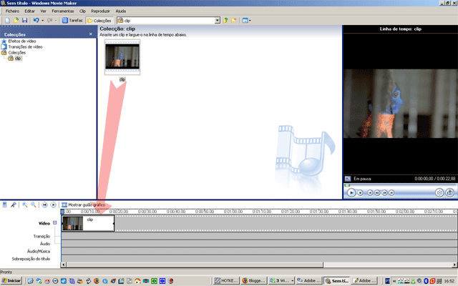Click the Forward button in the preview monitor
458x286 pixels.
[391, 192]
